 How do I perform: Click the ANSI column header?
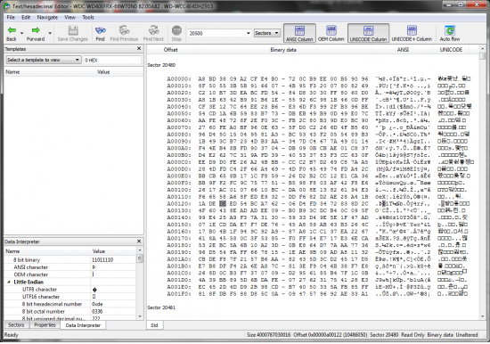pyautogui.click(x=403, y=50)
